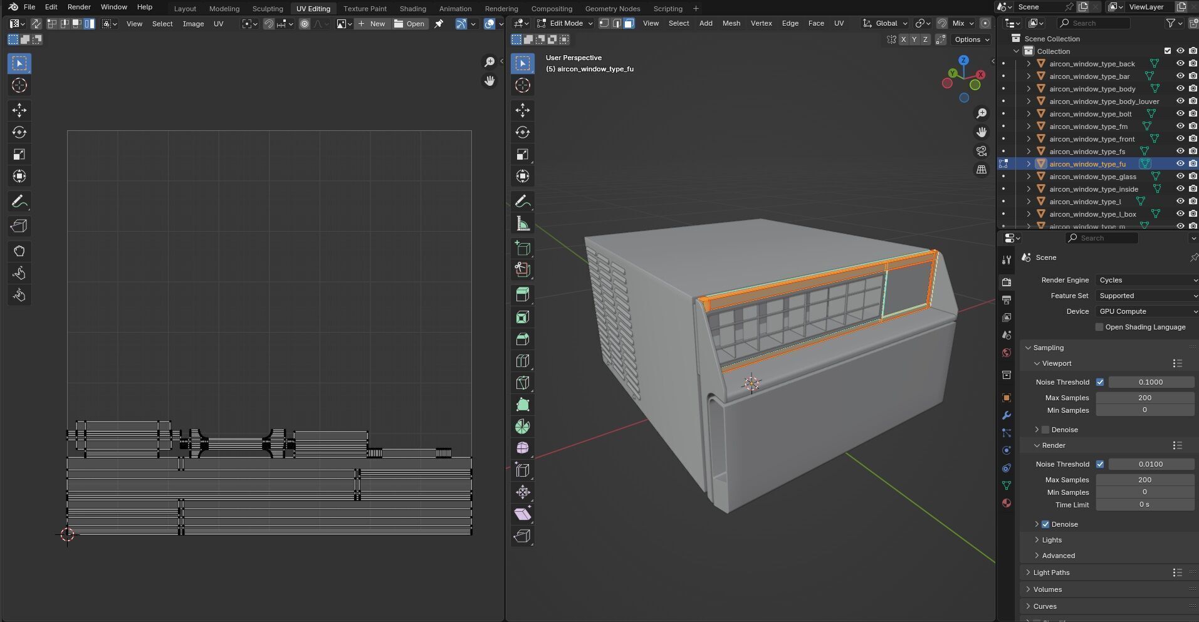Select the Relax tool in UV editor
The height and width of the screenshot is (622, 1199).
point(19,273)
